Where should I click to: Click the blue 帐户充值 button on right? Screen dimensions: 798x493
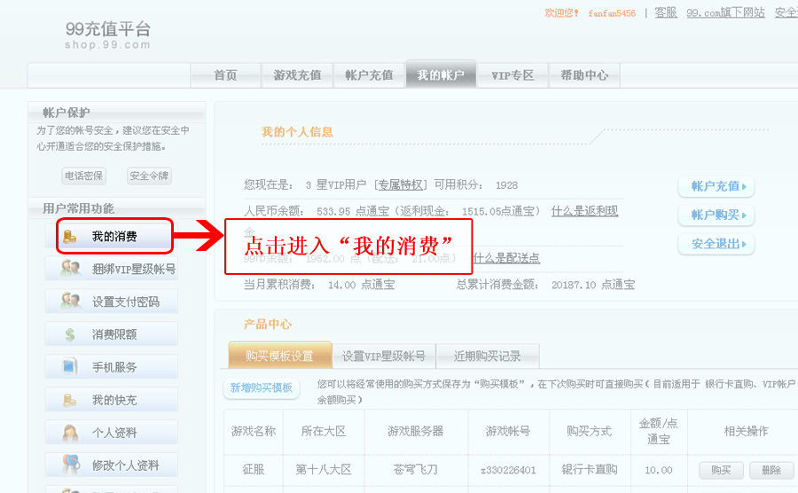pyautogui.click(x=716, y=186)
